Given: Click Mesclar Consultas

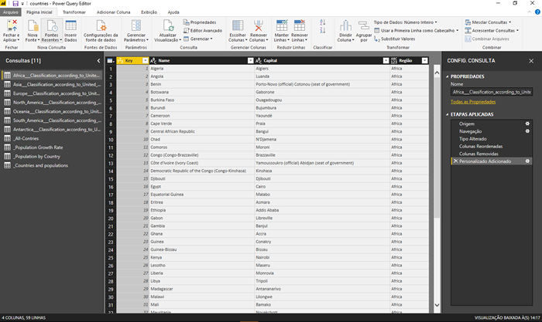Looking at the screenshot, I should 488,22.
